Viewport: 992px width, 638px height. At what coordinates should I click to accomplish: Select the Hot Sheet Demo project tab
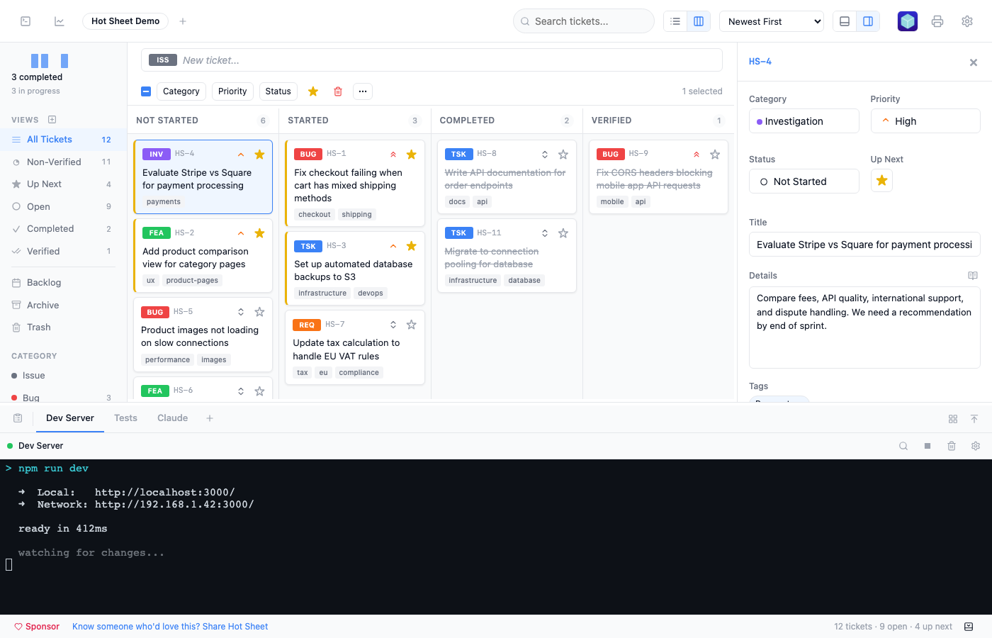(x=125, y=21)
